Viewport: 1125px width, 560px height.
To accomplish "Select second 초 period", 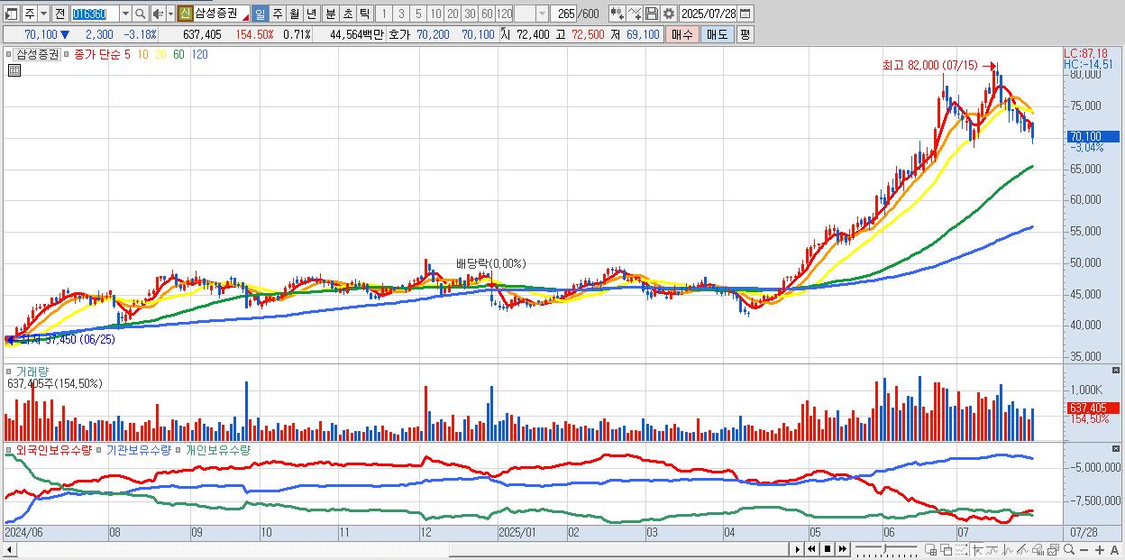I will pos(347,14).
